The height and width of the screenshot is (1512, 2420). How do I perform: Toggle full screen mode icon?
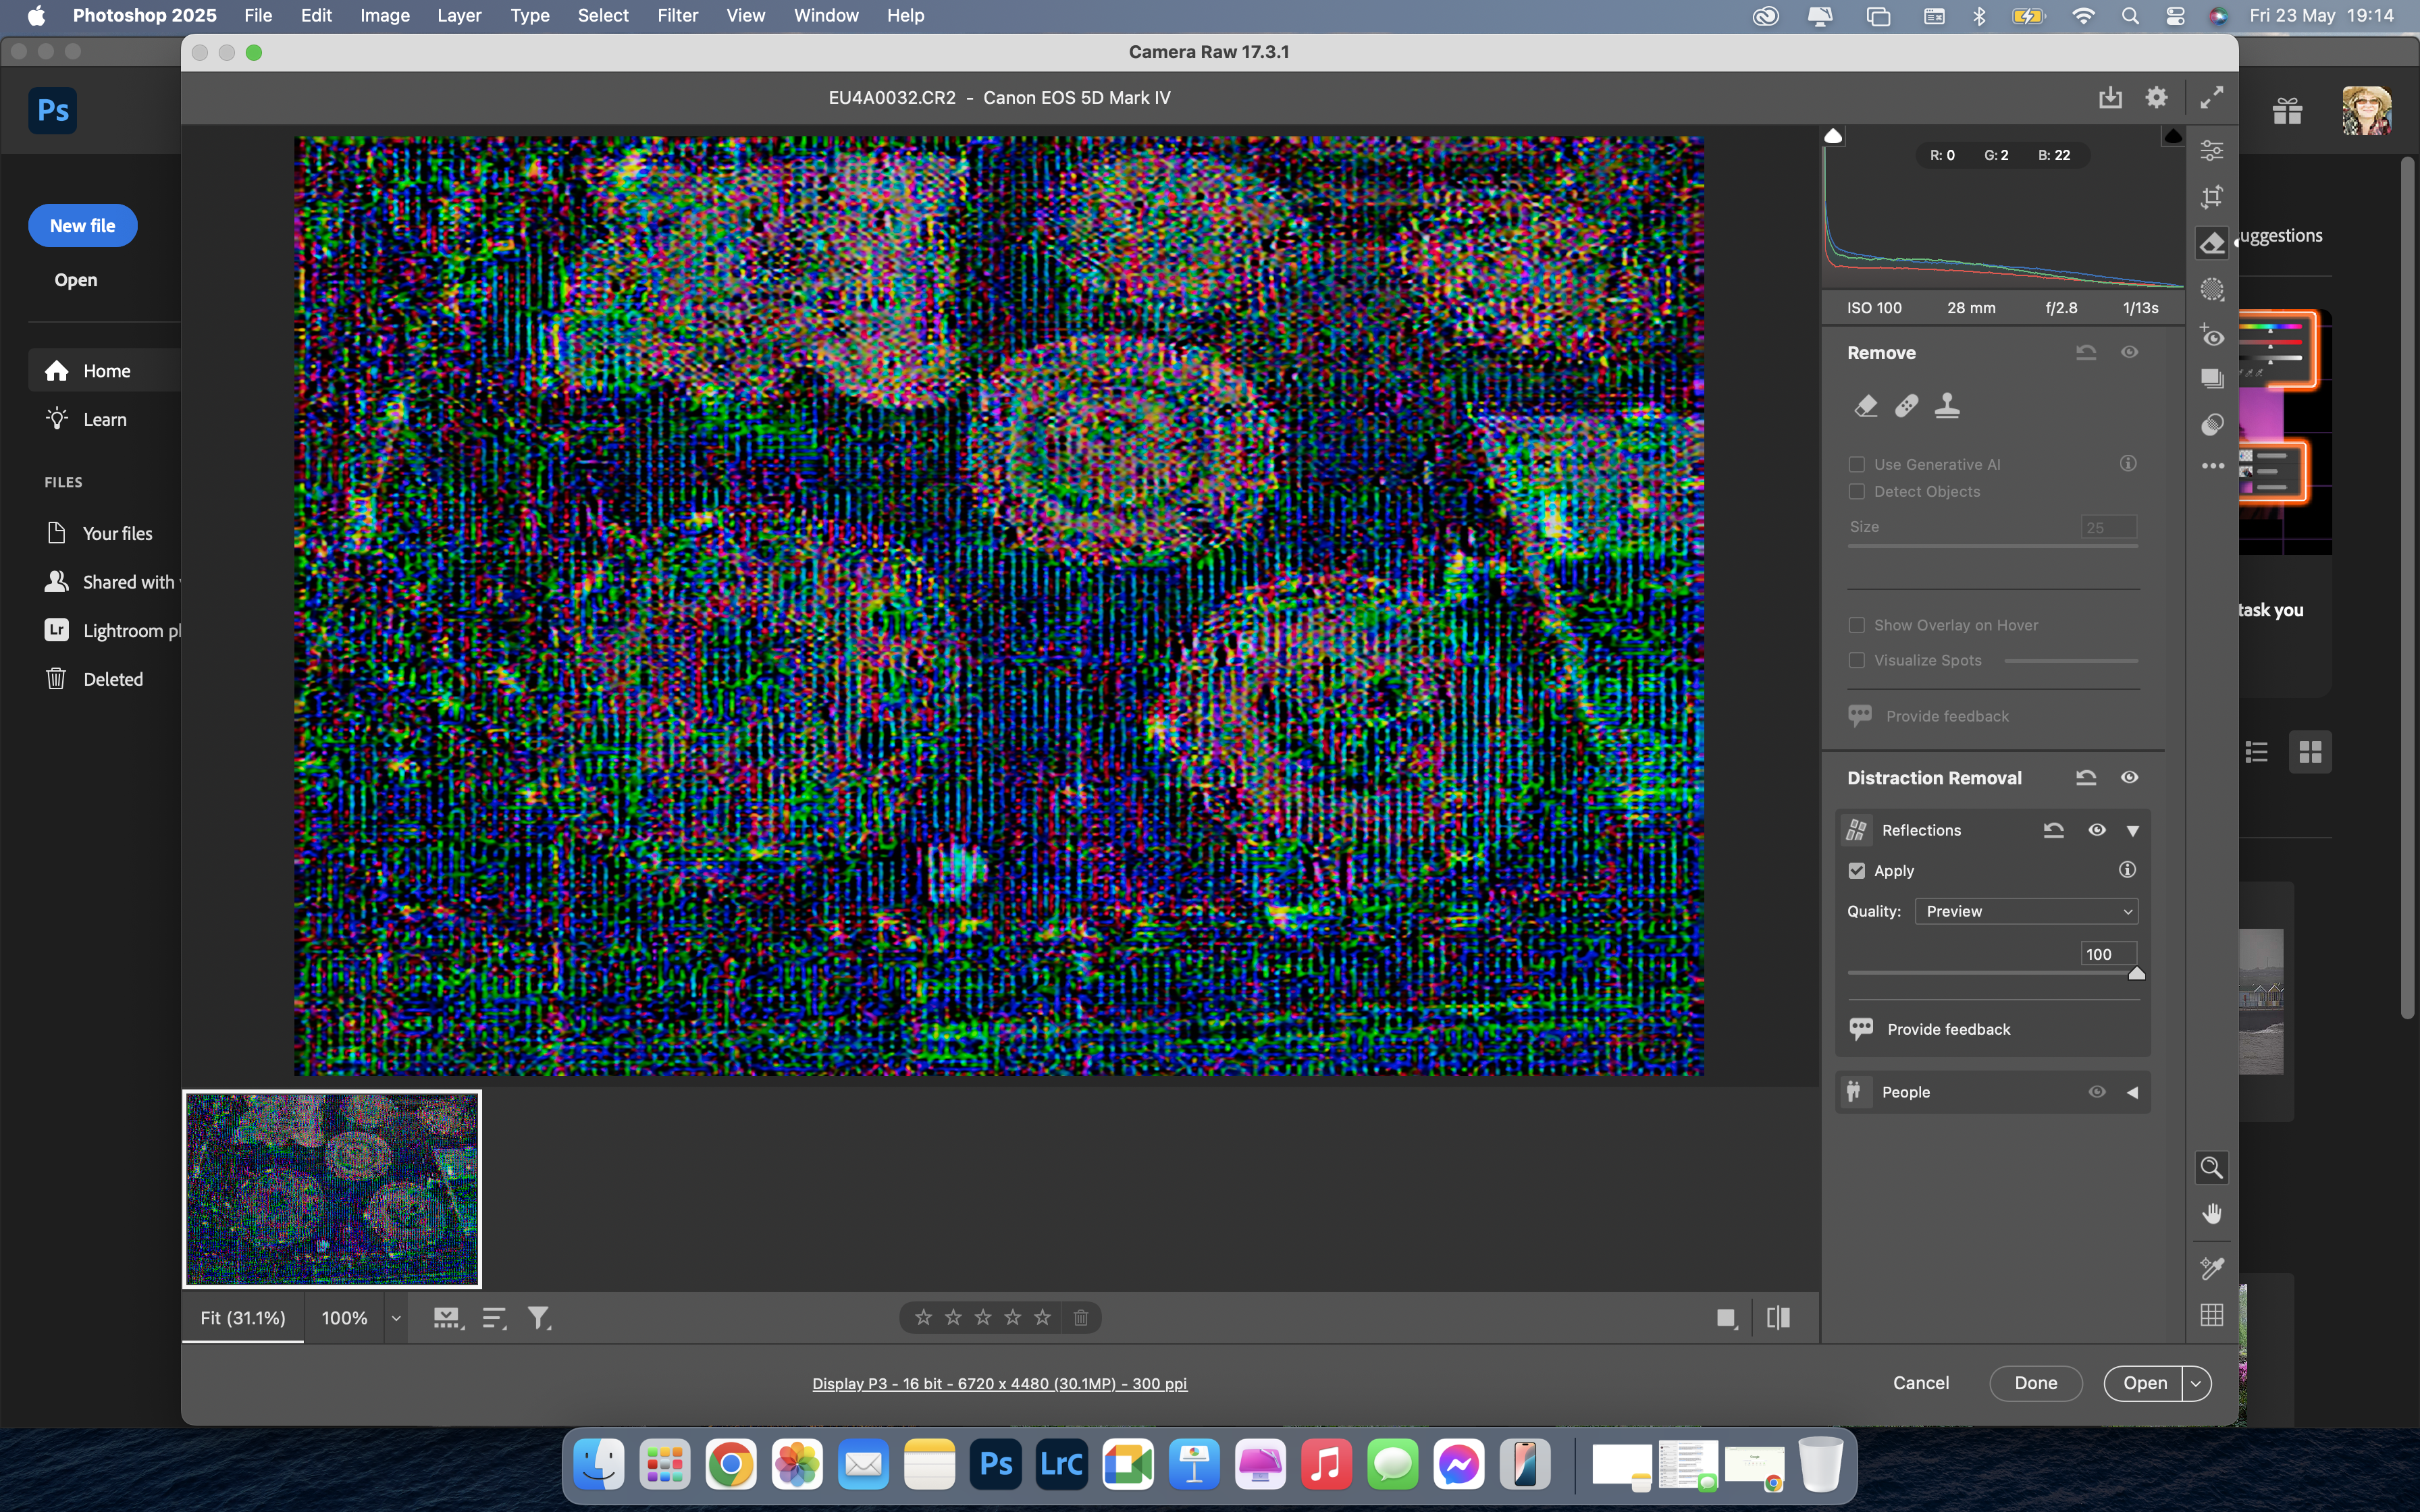click(x=2212, y=97)
